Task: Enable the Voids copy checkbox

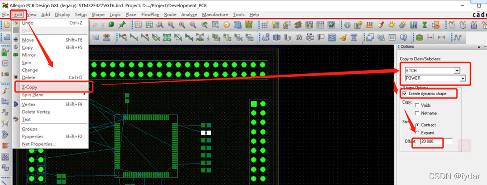Action: [x=417, y=105]
